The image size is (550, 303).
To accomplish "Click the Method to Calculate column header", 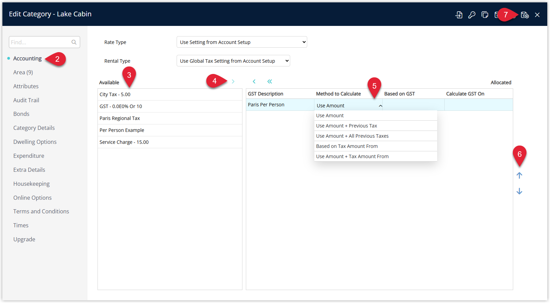I will 338,94.
